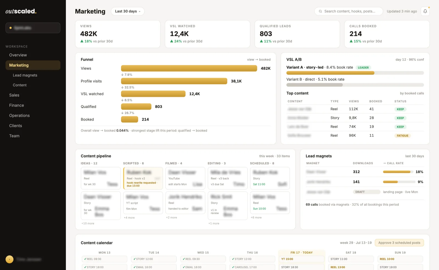Open the 'YT script' film Mon card

coord(143,203)
